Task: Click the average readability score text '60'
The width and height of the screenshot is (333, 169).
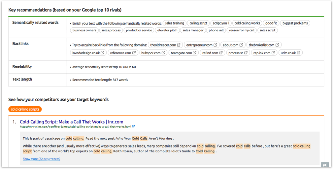Action: pyautogui.click(x=134, y=67)
